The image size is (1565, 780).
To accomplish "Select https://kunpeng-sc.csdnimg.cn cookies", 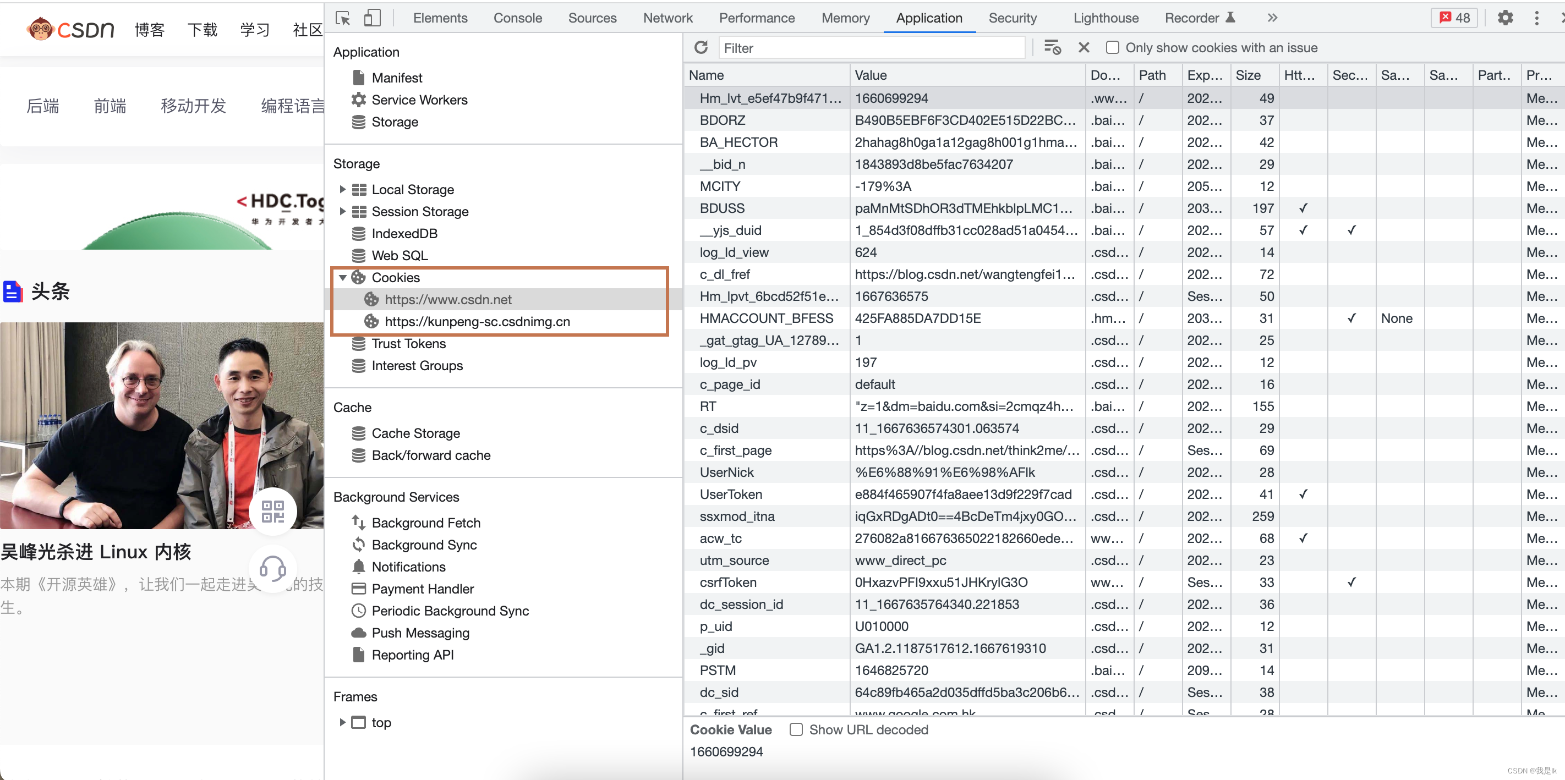I will click(477, 322).
